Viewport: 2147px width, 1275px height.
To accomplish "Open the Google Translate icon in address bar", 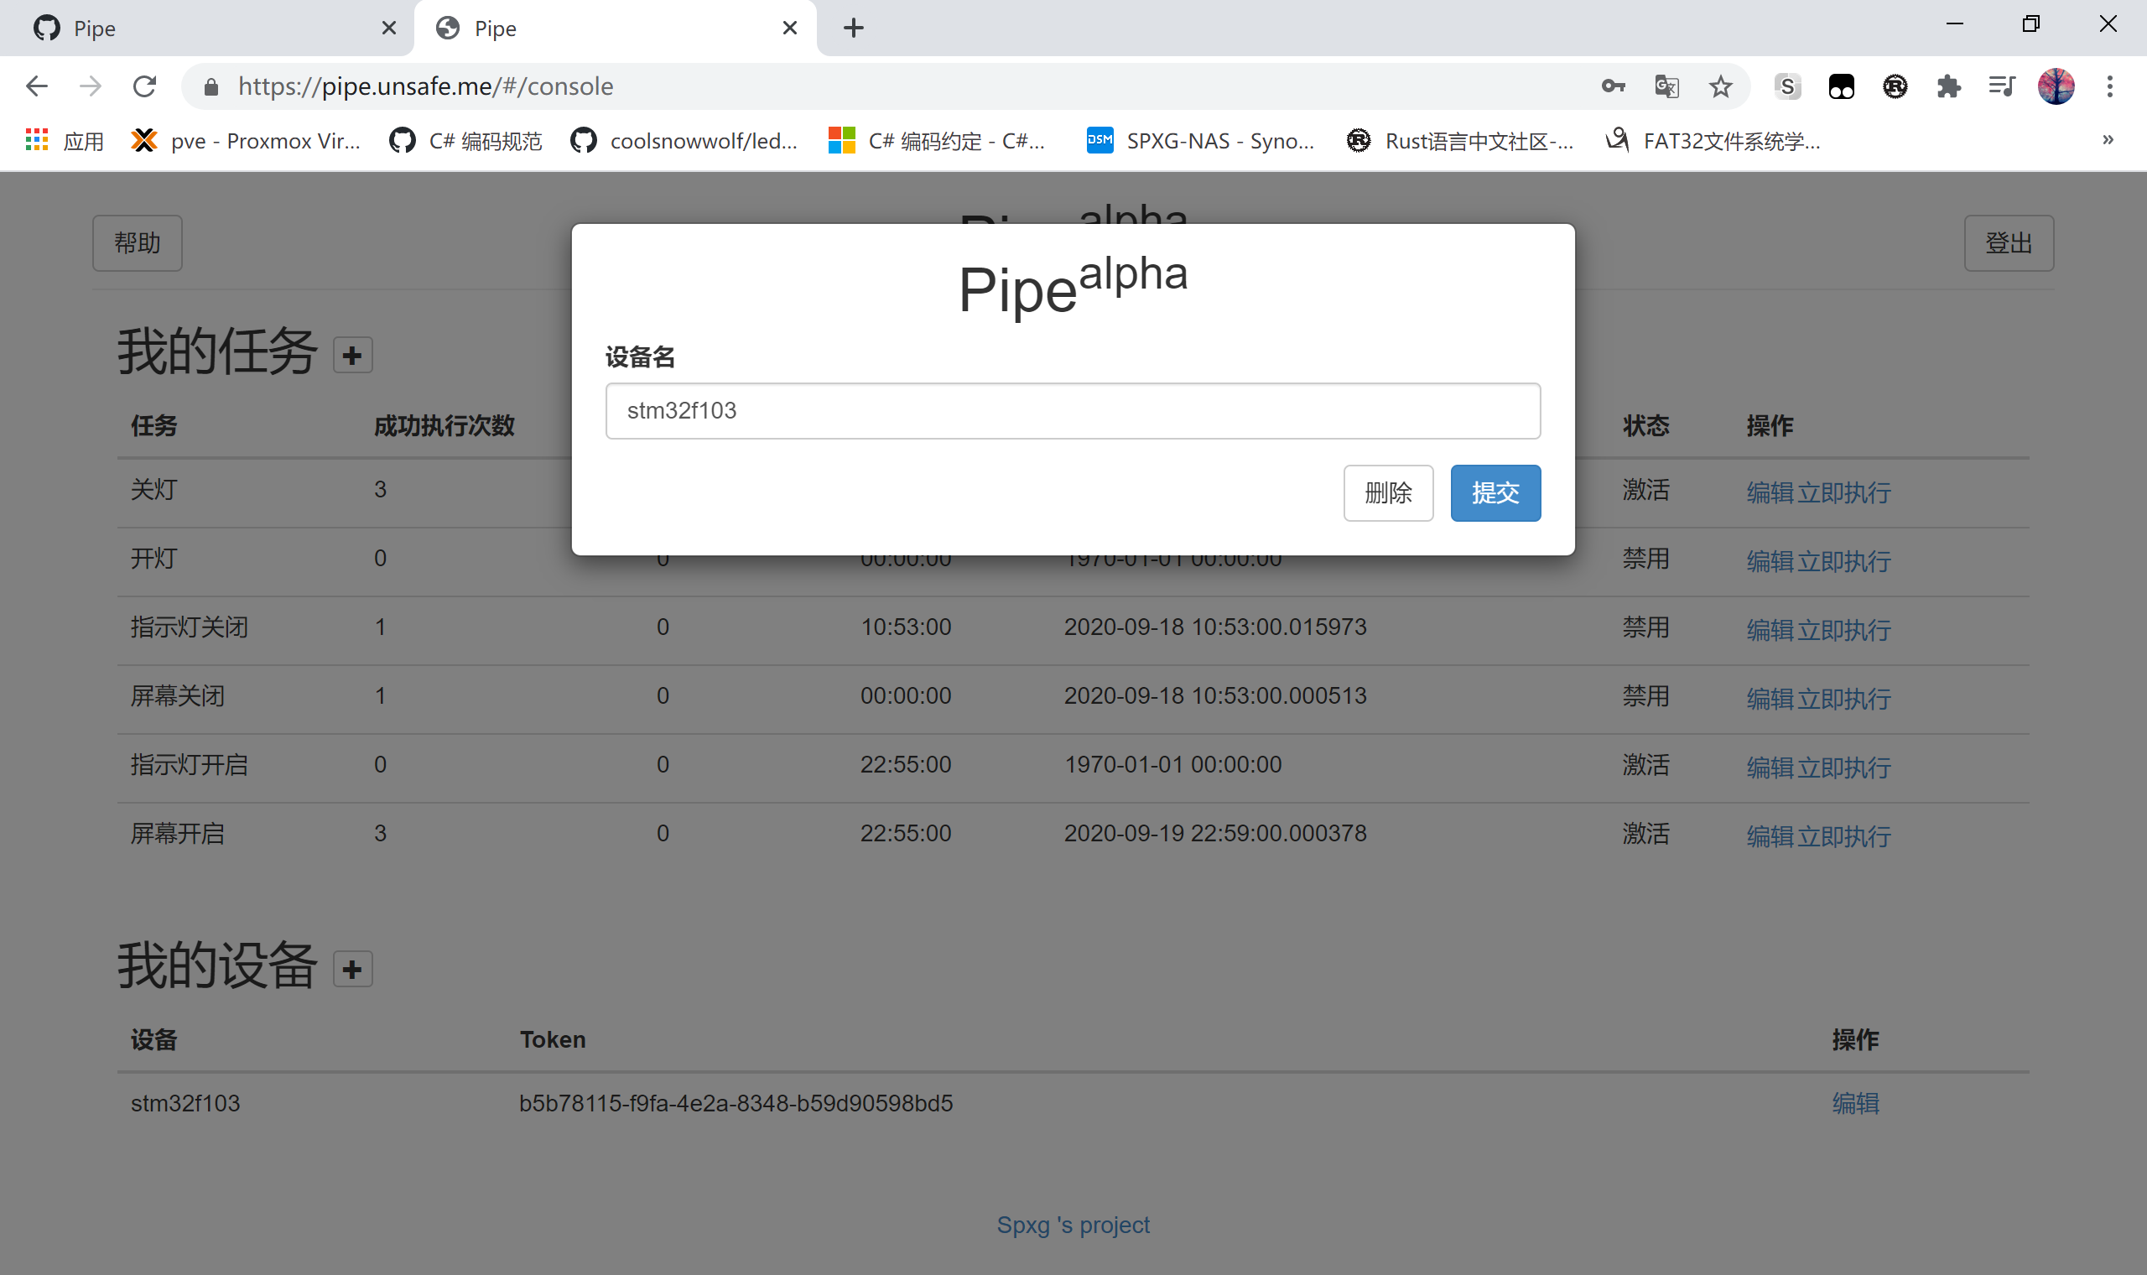I will point(1666,86).
